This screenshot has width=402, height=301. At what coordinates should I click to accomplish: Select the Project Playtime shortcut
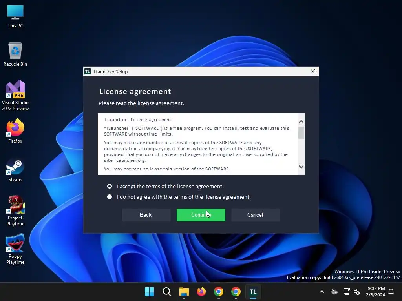pos(15,210)
